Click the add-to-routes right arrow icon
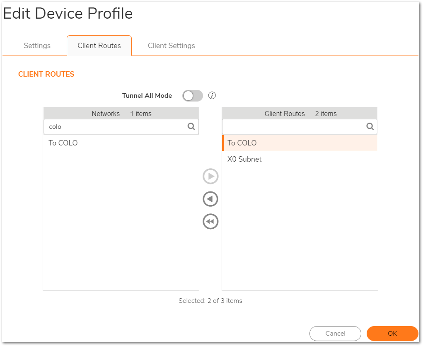The image size is (423, 346). click(x=210, y=176)
